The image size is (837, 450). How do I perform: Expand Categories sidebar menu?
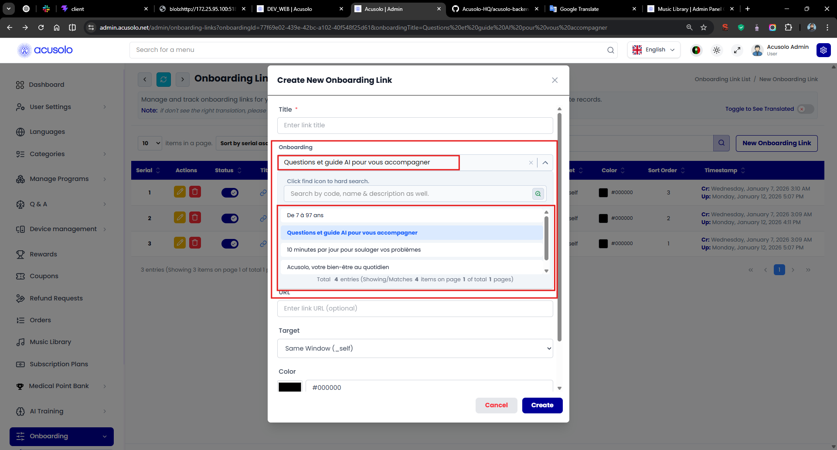point(61,154)
